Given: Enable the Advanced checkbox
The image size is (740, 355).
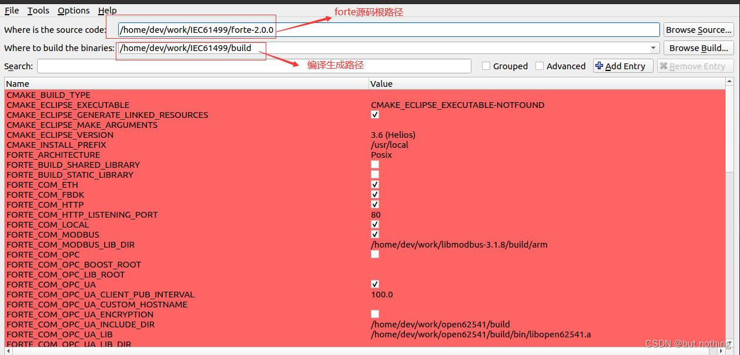Looking at the screenshot, I should [x=540, y=66].
